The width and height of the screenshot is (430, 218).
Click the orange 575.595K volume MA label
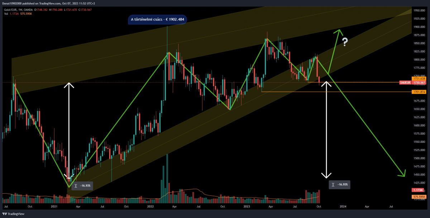(418, 197)
